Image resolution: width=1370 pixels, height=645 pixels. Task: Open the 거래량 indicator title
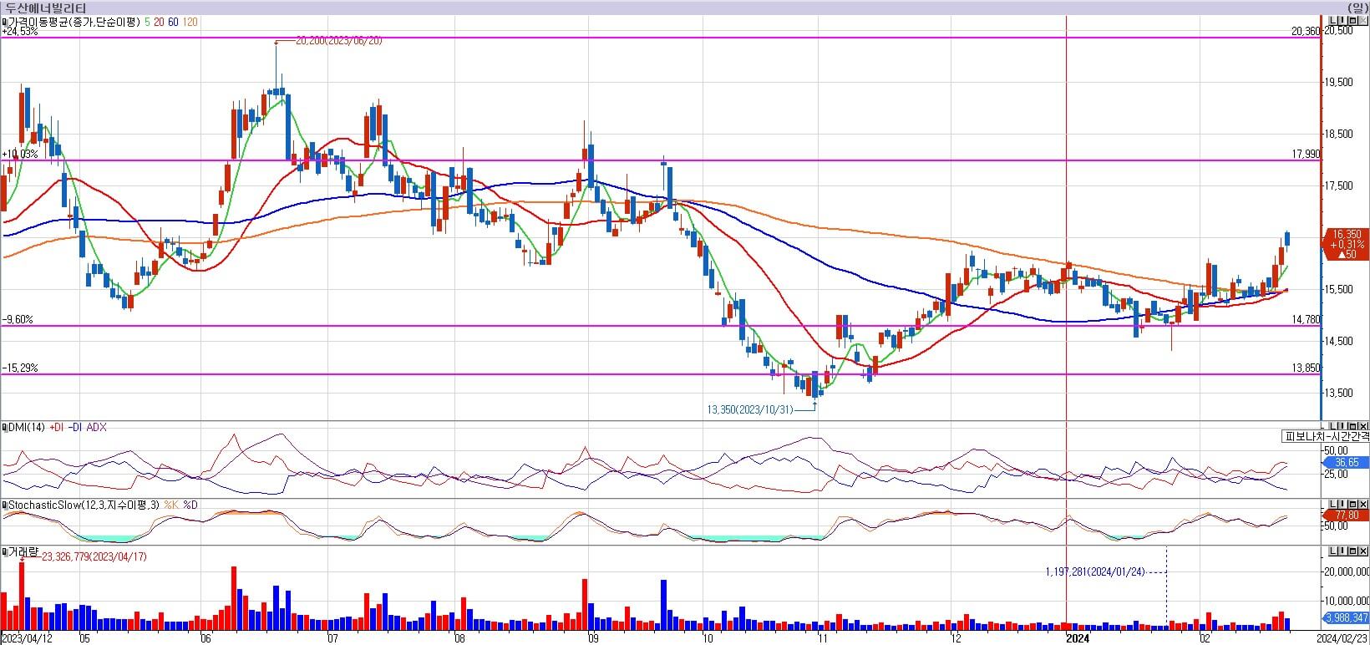(x=24, y=552)
